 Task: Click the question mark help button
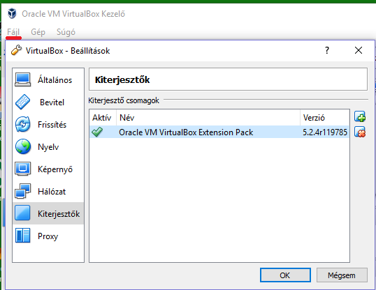tap(327, 50)
